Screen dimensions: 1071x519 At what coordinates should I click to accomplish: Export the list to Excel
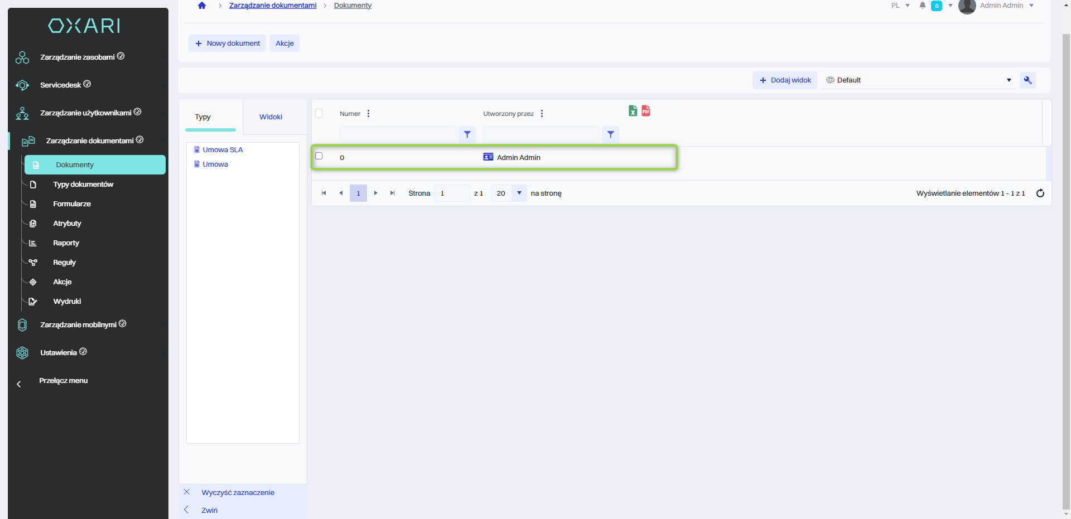coord(633,111)
